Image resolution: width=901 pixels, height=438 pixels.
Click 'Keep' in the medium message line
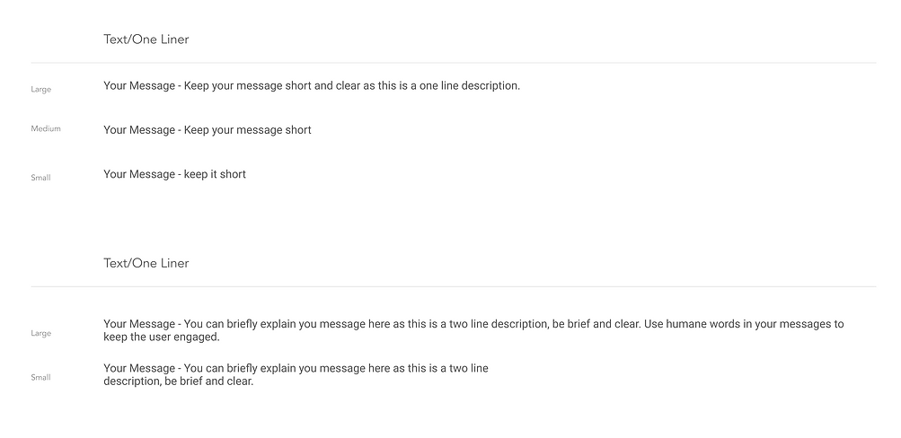[x=197, y=130]
